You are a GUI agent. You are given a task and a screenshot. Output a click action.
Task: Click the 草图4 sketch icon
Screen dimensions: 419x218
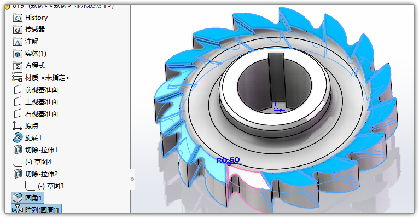click(x=18, y=162)
